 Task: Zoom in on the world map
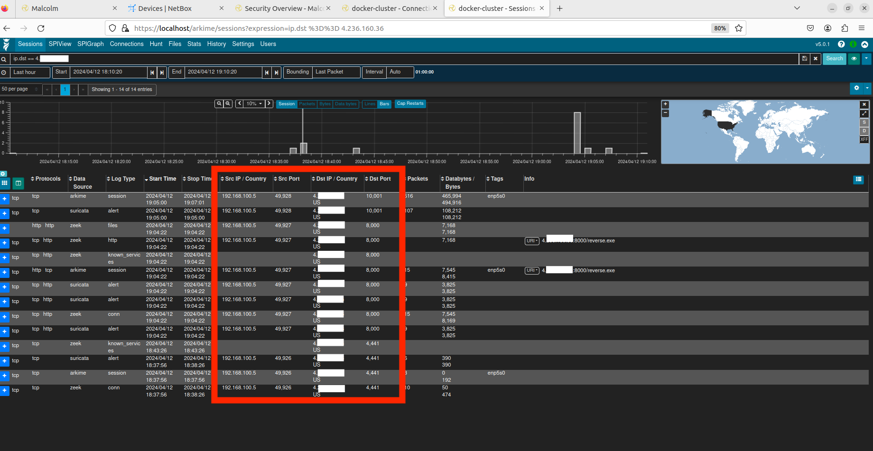coord(665,104)
